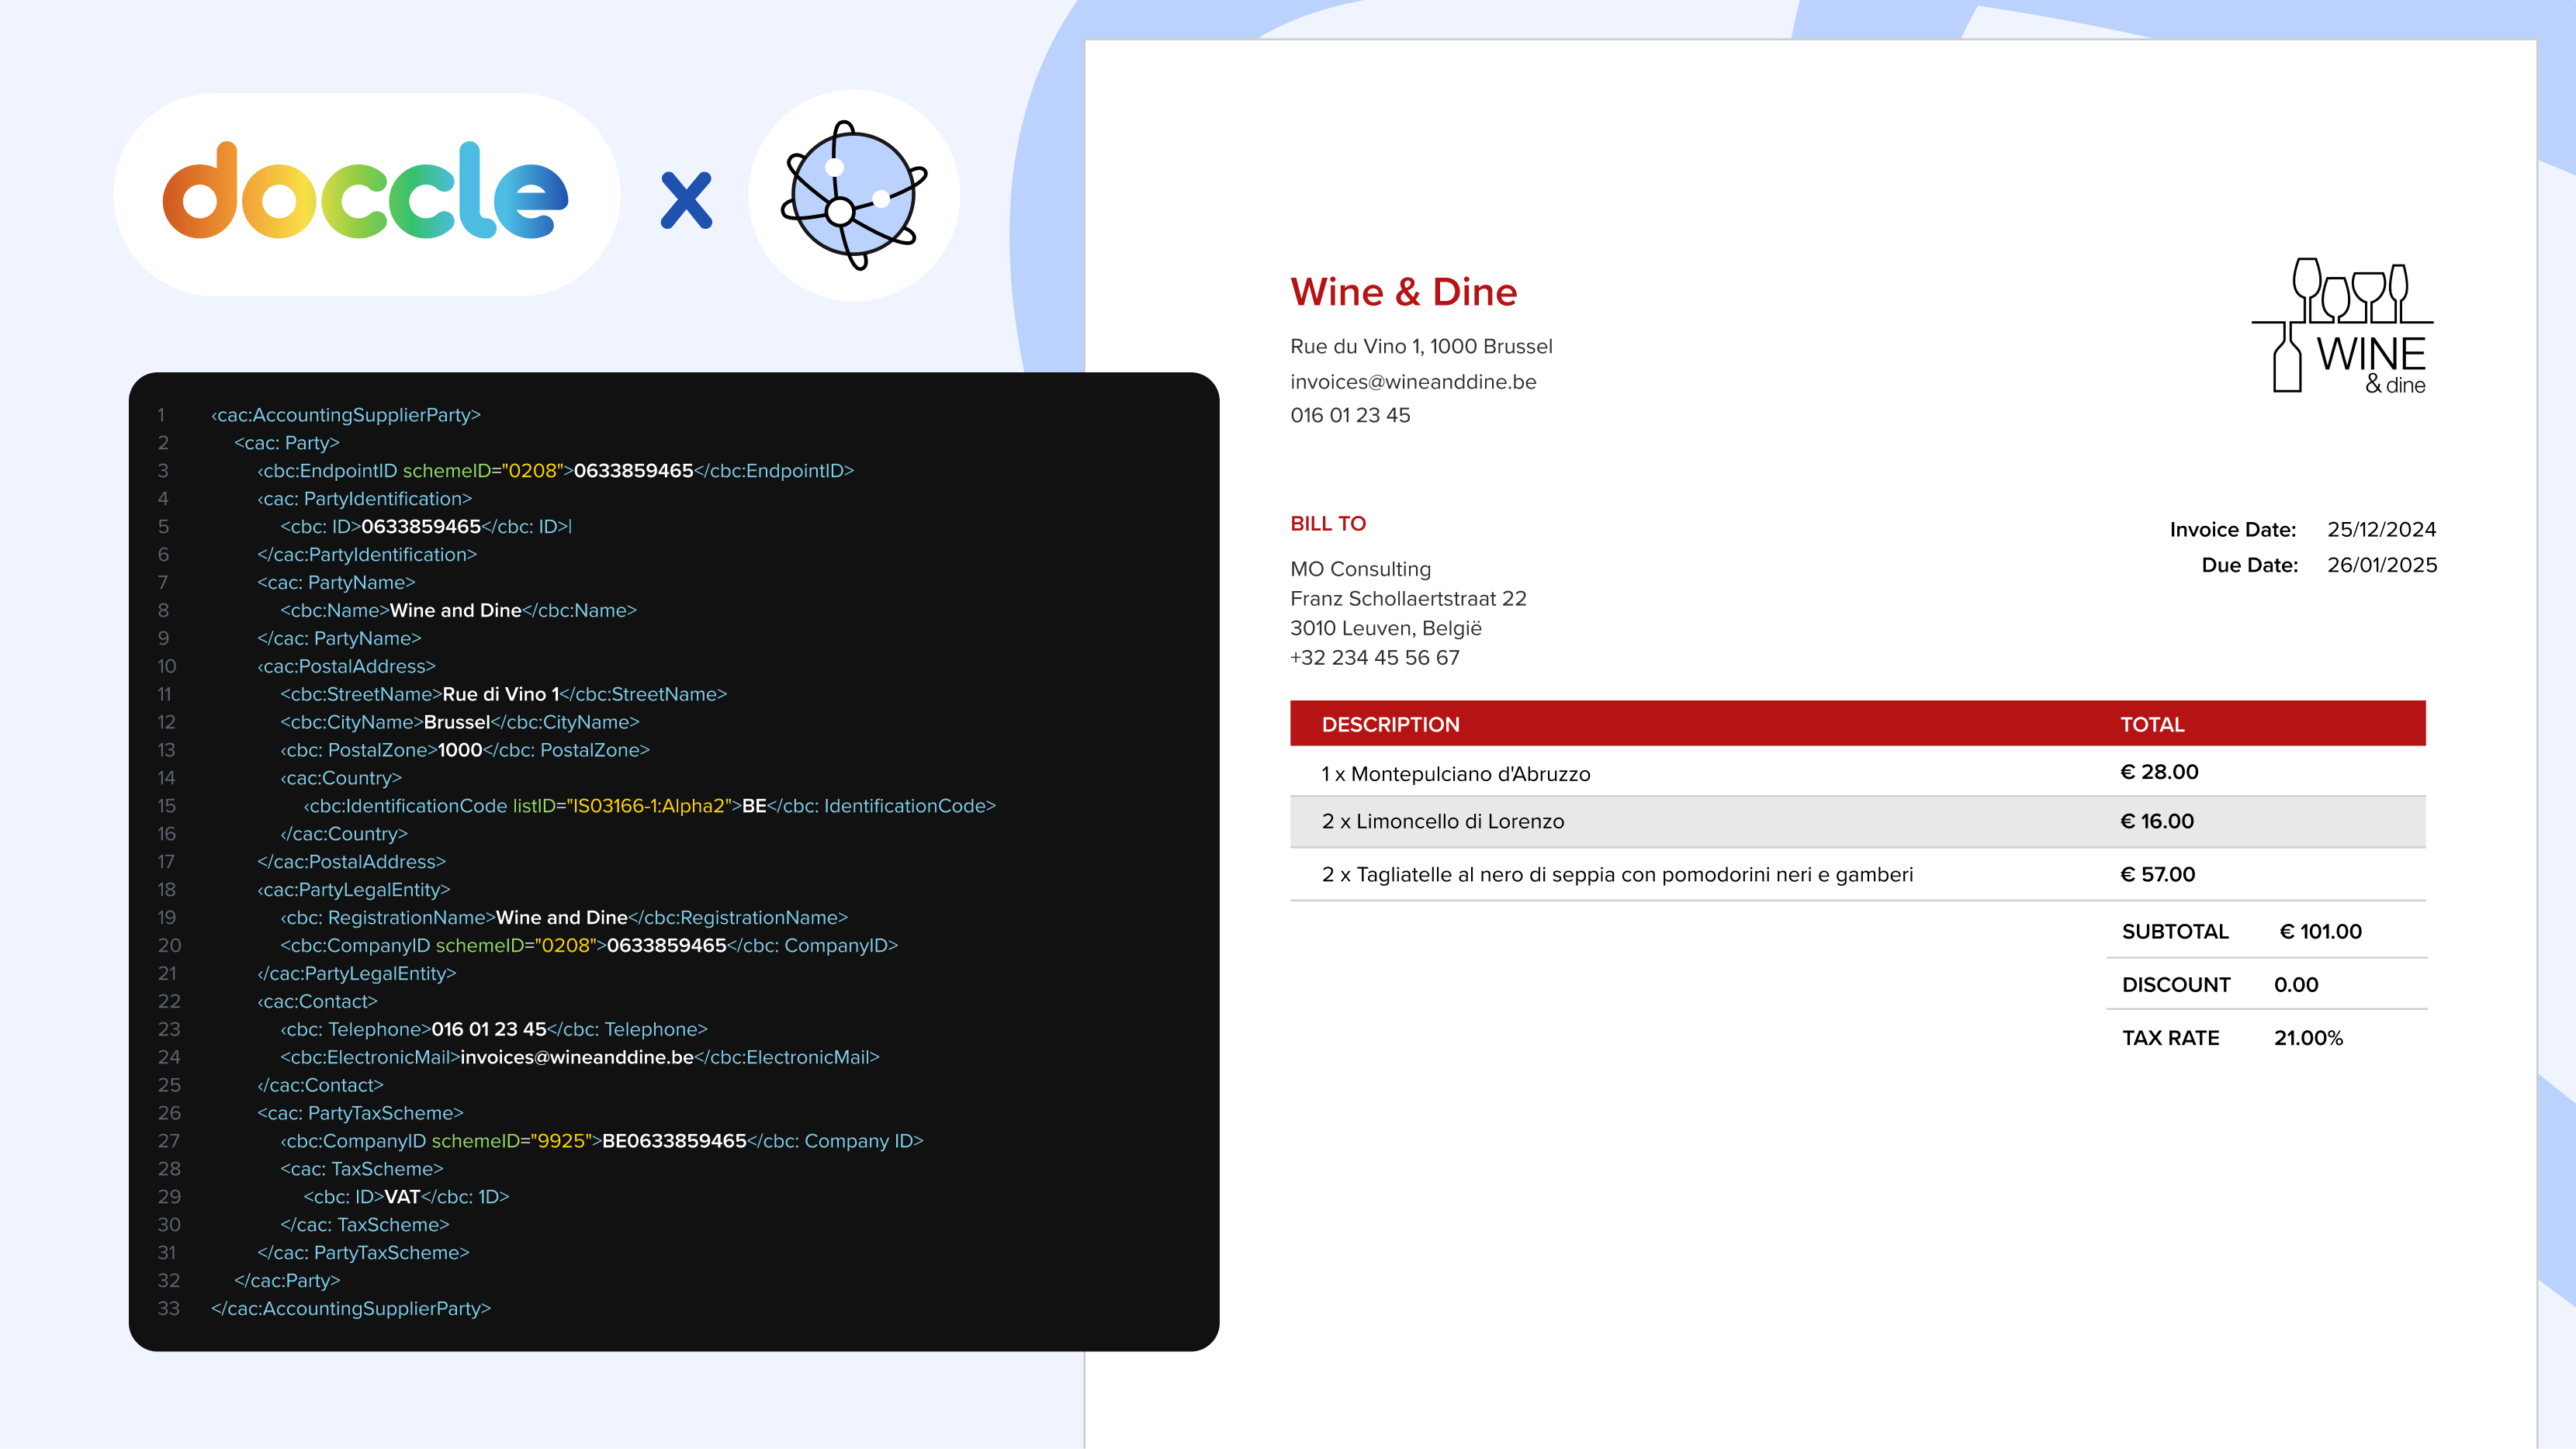Image resolution: width=2576 pixels, height=1449 pixels.
Task: Click the TOTAL column header
Action: coord(2152,724)
